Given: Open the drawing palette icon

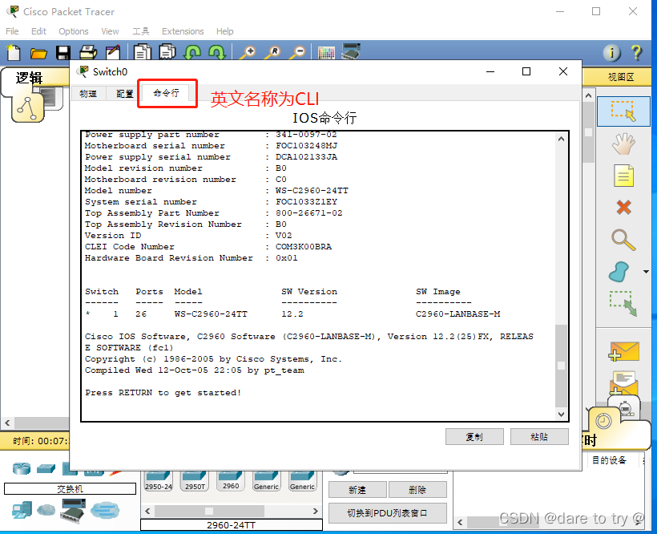Looking at the screenshot, I should tap(326, 53).
